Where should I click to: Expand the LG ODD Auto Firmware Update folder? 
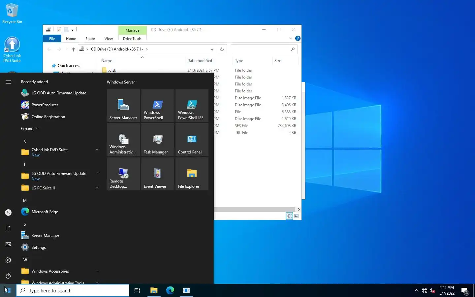pyautogui.click(x=97, y=173)
